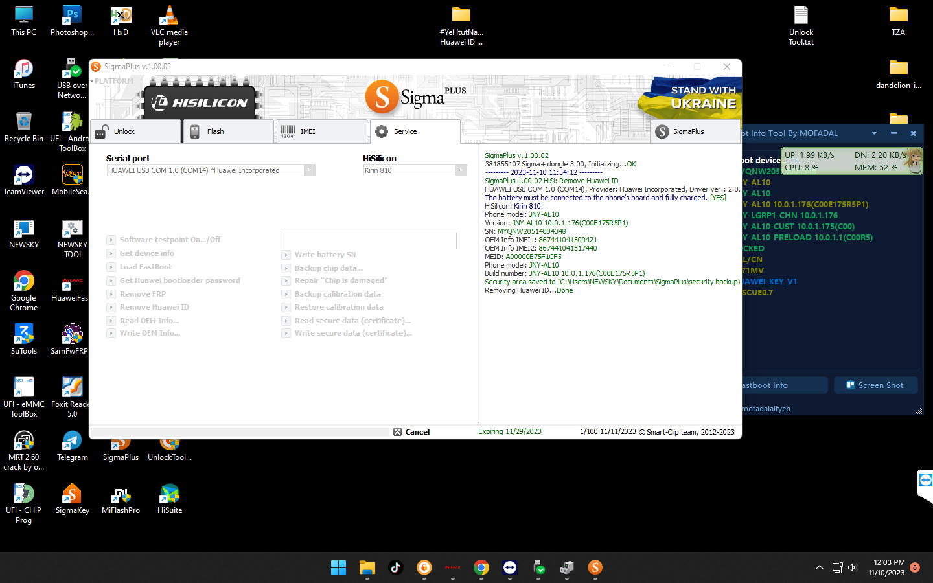
Task: Open iTunes desktop icon
Action: coord(24,74)
